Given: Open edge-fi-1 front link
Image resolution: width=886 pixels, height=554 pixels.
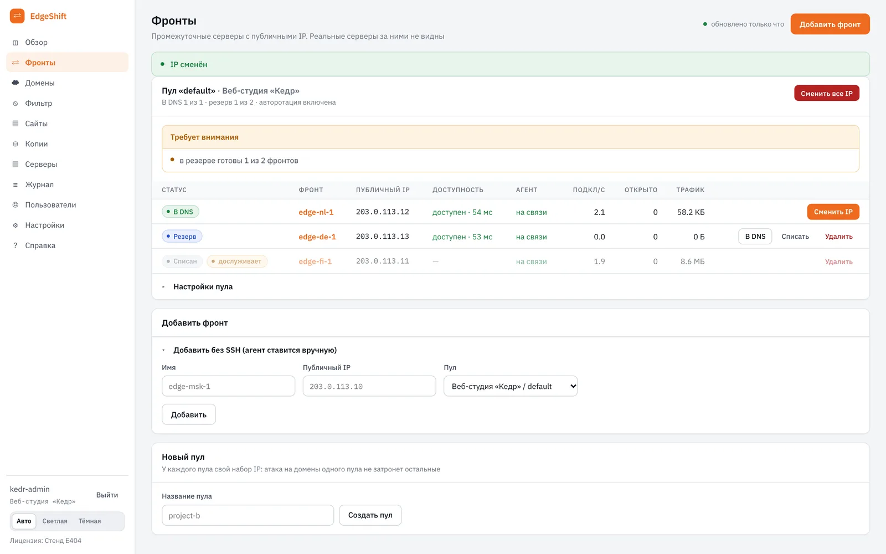Looking at the screenshot, I should click(x=315, y=261).
